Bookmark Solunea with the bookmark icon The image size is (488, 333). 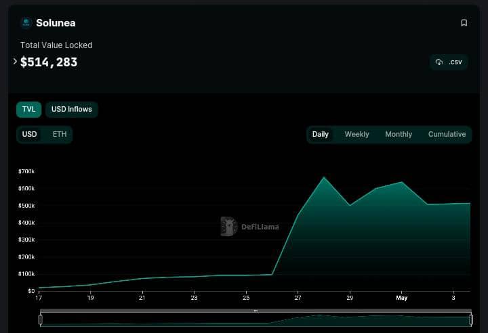464,23
